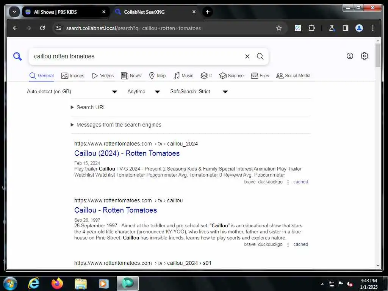
Task: Click the caillou_2024 s01 result URL
Action: pyautogui.click(x=143, y=263)
